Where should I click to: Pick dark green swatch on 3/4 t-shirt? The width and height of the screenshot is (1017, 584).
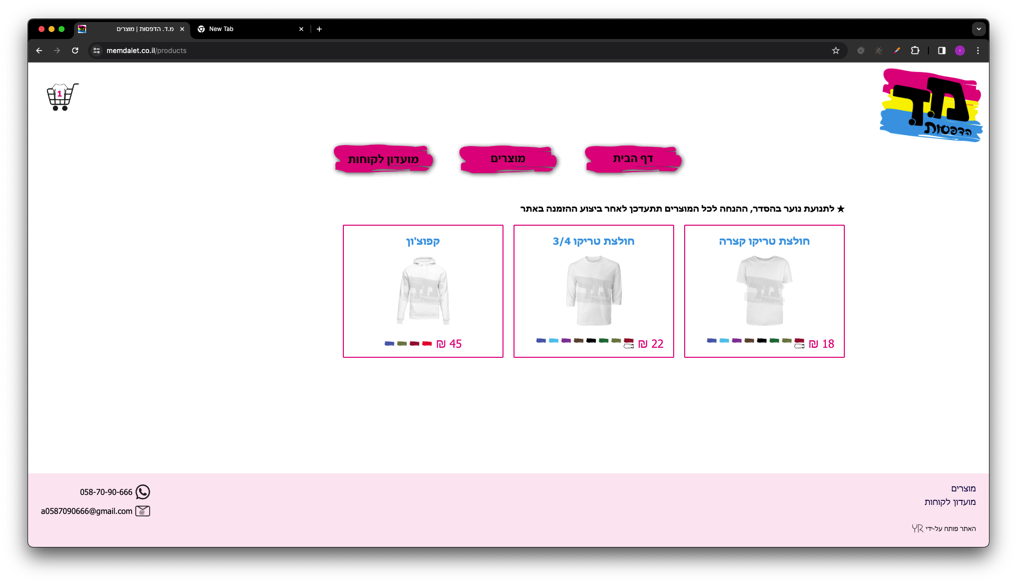click(x=604, y=340)
